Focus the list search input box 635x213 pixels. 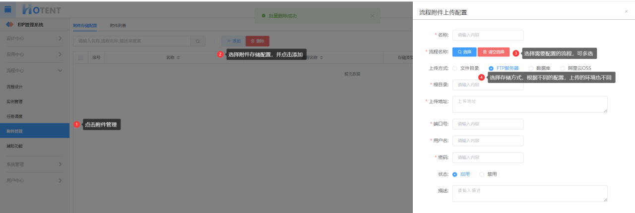(131, 42)
